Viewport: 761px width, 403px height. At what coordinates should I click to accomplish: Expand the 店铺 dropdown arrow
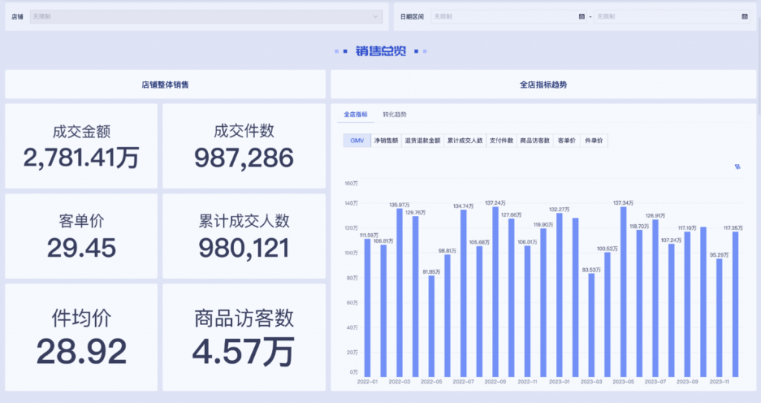[x=375, y=16]
